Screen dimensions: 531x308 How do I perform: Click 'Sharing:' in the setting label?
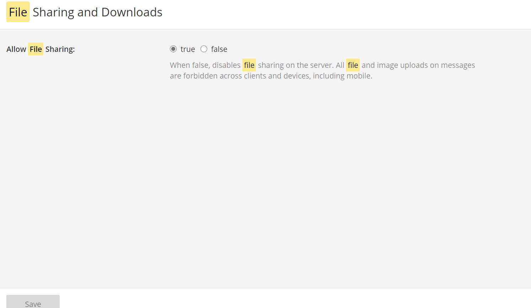pyautogui.click(x=60, y=49)
